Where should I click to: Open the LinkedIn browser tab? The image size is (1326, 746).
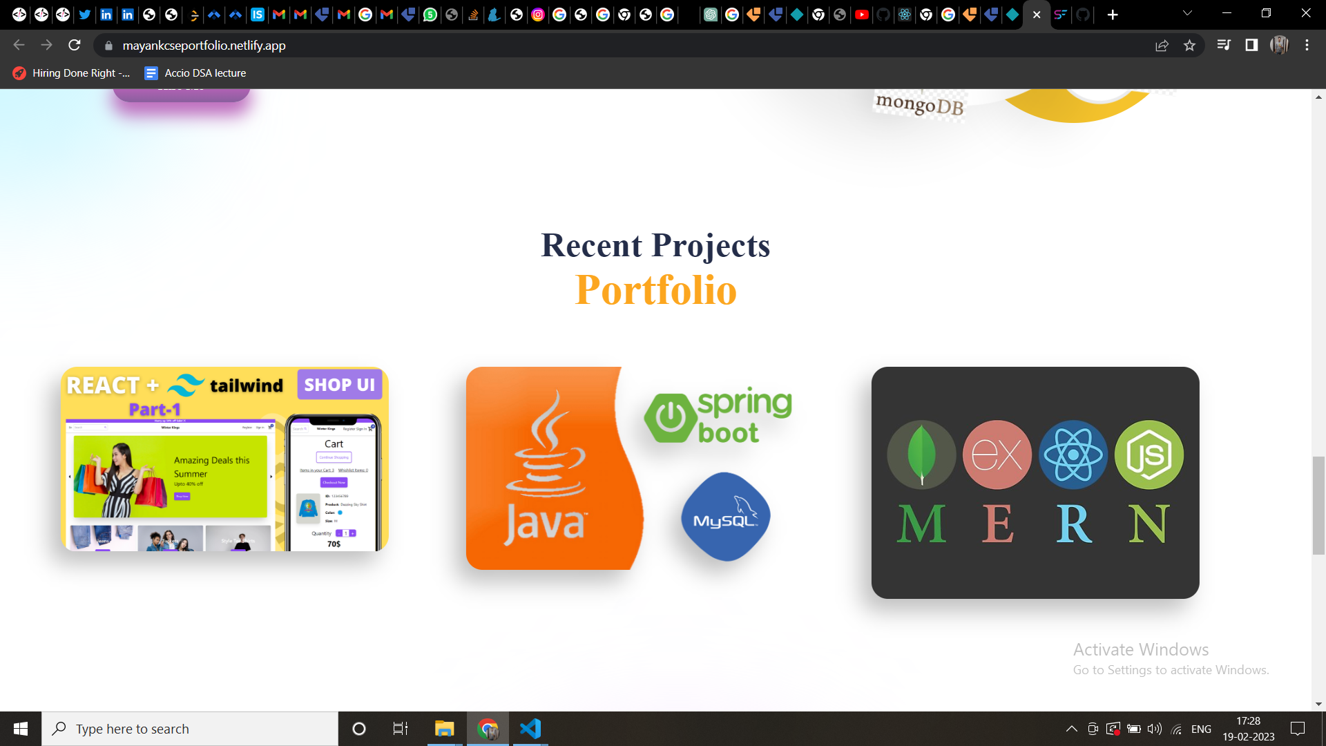106,15
